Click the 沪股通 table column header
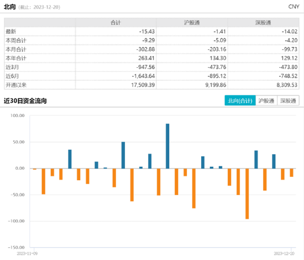 [192, 23]
